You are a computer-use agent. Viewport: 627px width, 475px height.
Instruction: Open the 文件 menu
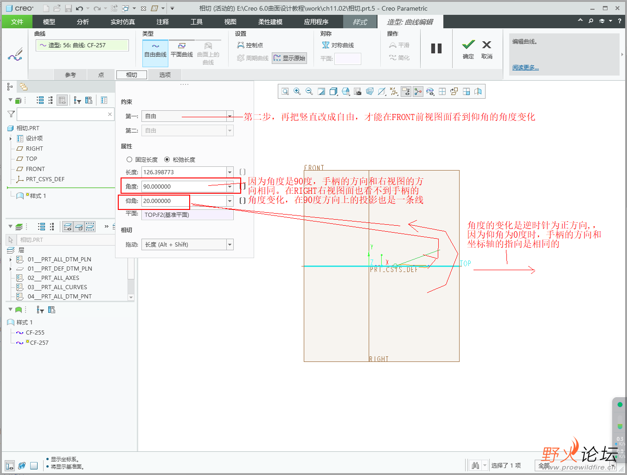[17, 22]
